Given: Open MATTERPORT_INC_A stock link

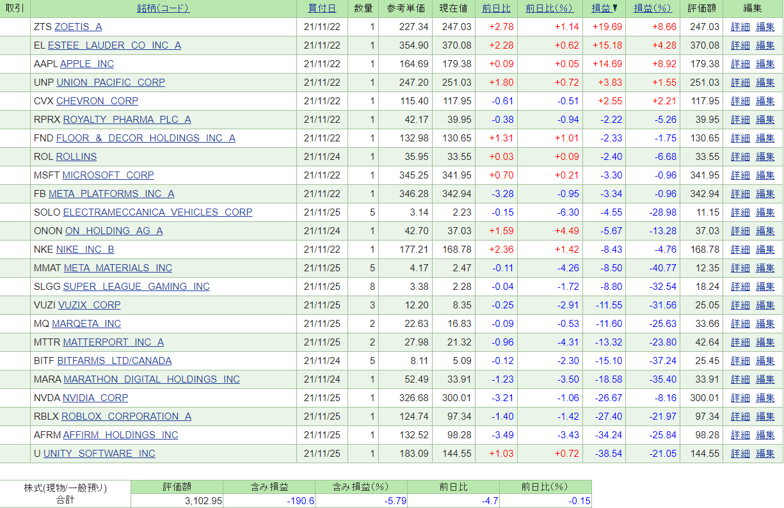Looking at the screenshot, I should (113, 342).
